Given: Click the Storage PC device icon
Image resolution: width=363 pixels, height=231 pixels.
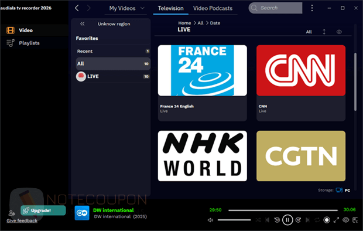Looking at the screenshot, I should 339,190.
